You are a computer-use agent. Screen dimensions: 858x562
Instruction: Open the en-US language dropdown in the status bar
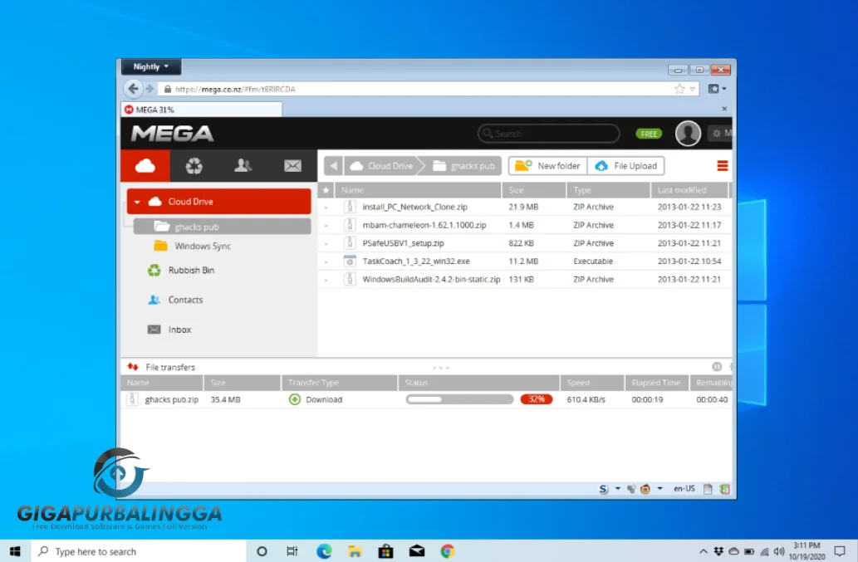click(684, 489)
